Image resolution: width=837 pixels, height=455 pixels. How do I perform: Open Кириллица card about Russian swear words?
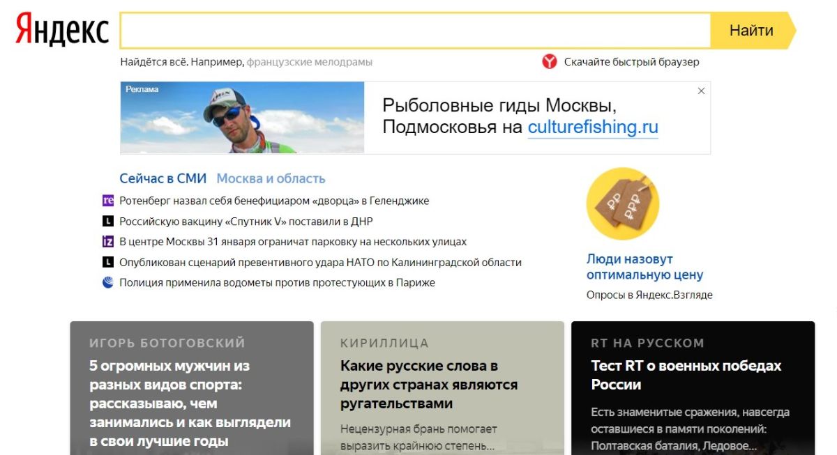pos(442,388)
